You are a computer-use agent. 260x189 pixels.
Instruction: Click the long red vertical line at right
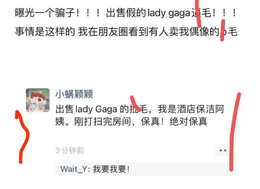click(x=234, y=132)
